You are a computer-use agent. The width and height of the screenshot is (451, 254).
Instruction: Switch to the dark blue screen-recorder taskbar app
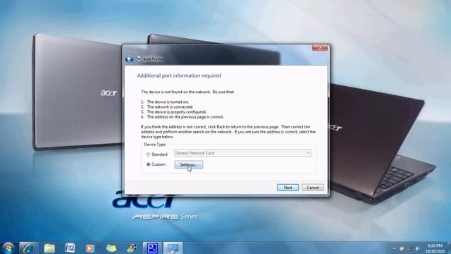click(152, 248)
